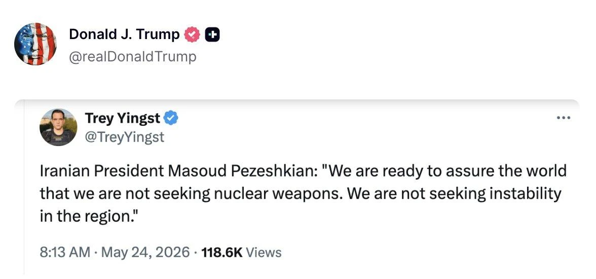Viewport: 596px width, 279px height.
Task: Click the Donald J. Trump display name
Action: (124, 34)
